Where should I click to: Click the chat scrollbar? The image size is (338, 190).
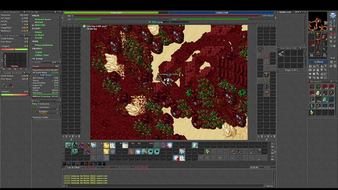click(x=274, y=177)
